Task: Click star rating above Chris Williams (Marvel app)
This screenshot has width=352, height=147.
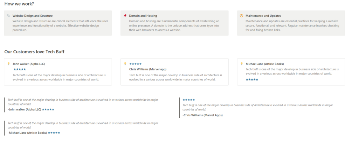Action: click(x=135, y=64)
